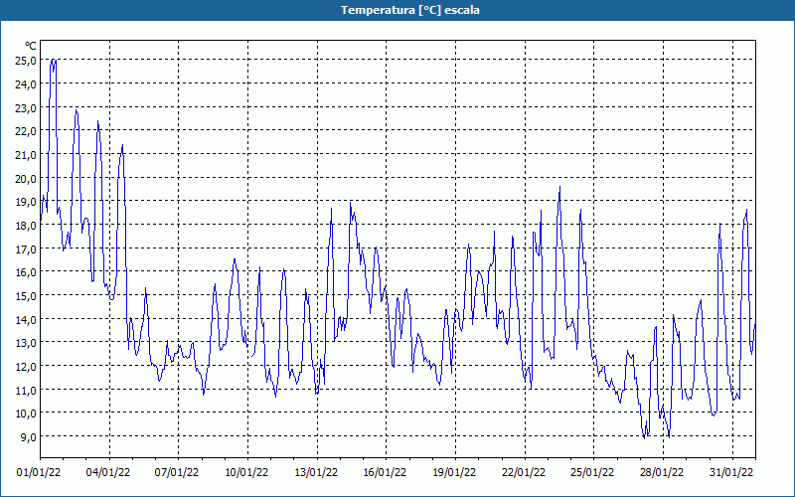Click the 28/01/22 date label
795x497 pixels.
(662, 473)
